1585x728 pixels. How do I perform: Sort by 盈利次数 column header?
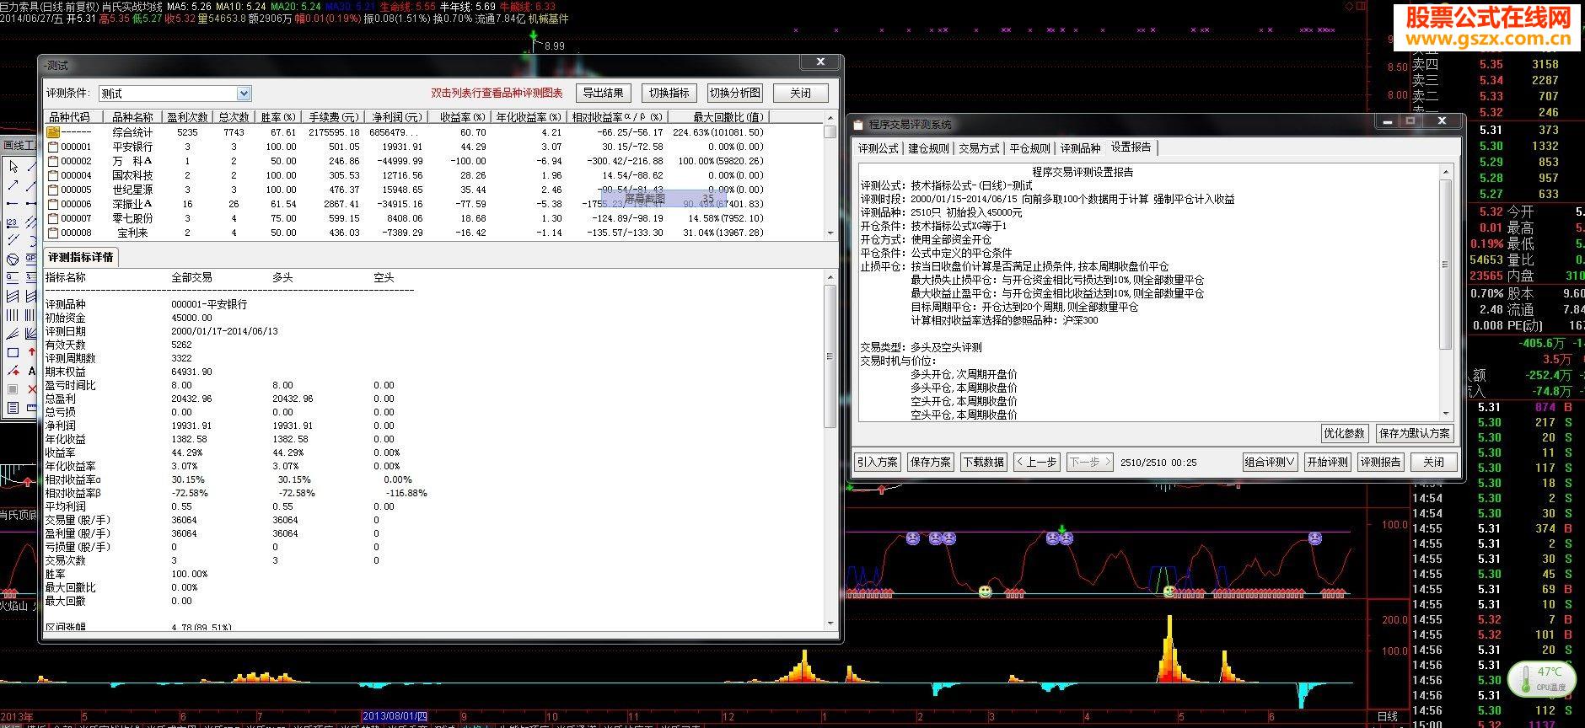(x=187, y=117)
